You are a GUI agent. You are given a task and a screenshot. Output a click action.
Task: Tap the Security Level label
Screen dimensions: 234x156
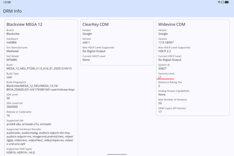point(166,73)
